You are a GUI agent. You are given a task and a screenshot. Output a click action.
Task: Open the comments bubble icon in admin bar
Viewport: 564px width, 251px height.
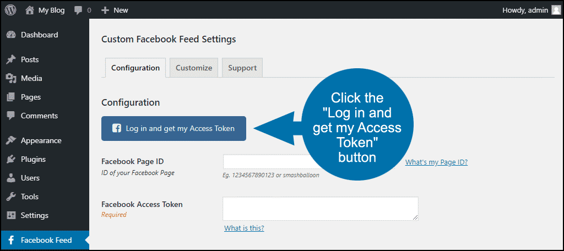(x=78, y=10)
